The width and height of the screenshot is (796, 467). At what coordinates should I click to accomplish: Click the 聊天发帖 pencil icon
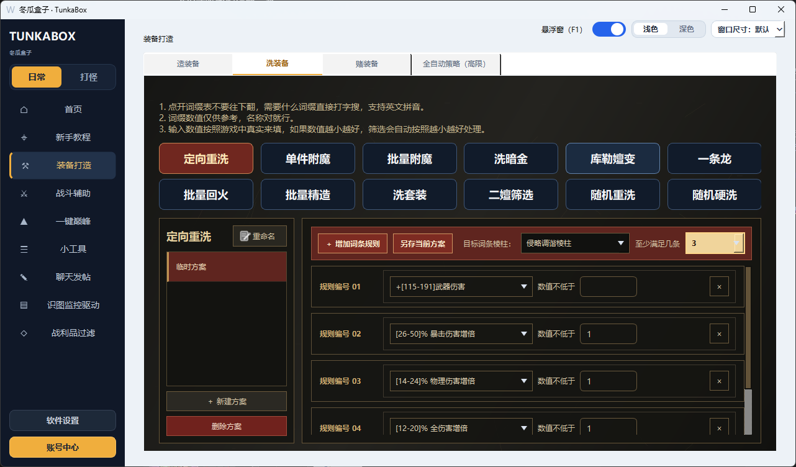tap(24, 278)
